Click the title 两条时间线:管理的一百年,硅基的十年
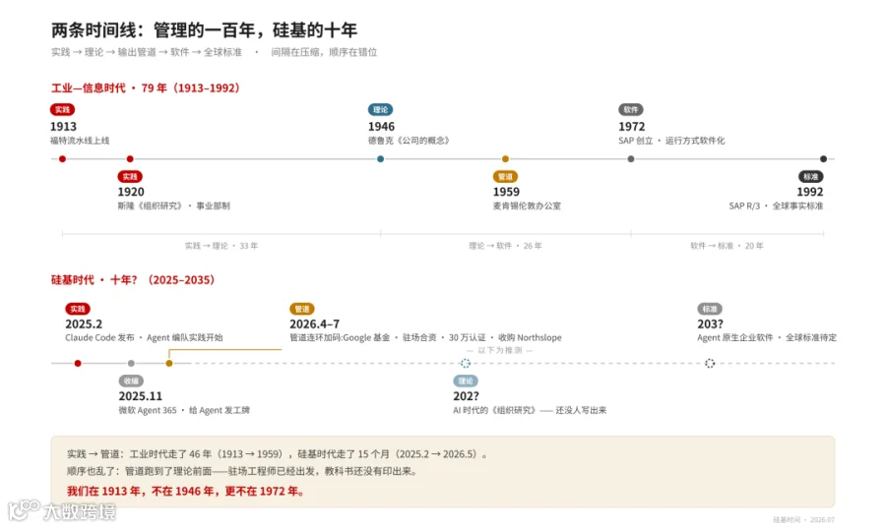Image resolution: width=886 pixels, height=528 pixels. click(204, 29)
